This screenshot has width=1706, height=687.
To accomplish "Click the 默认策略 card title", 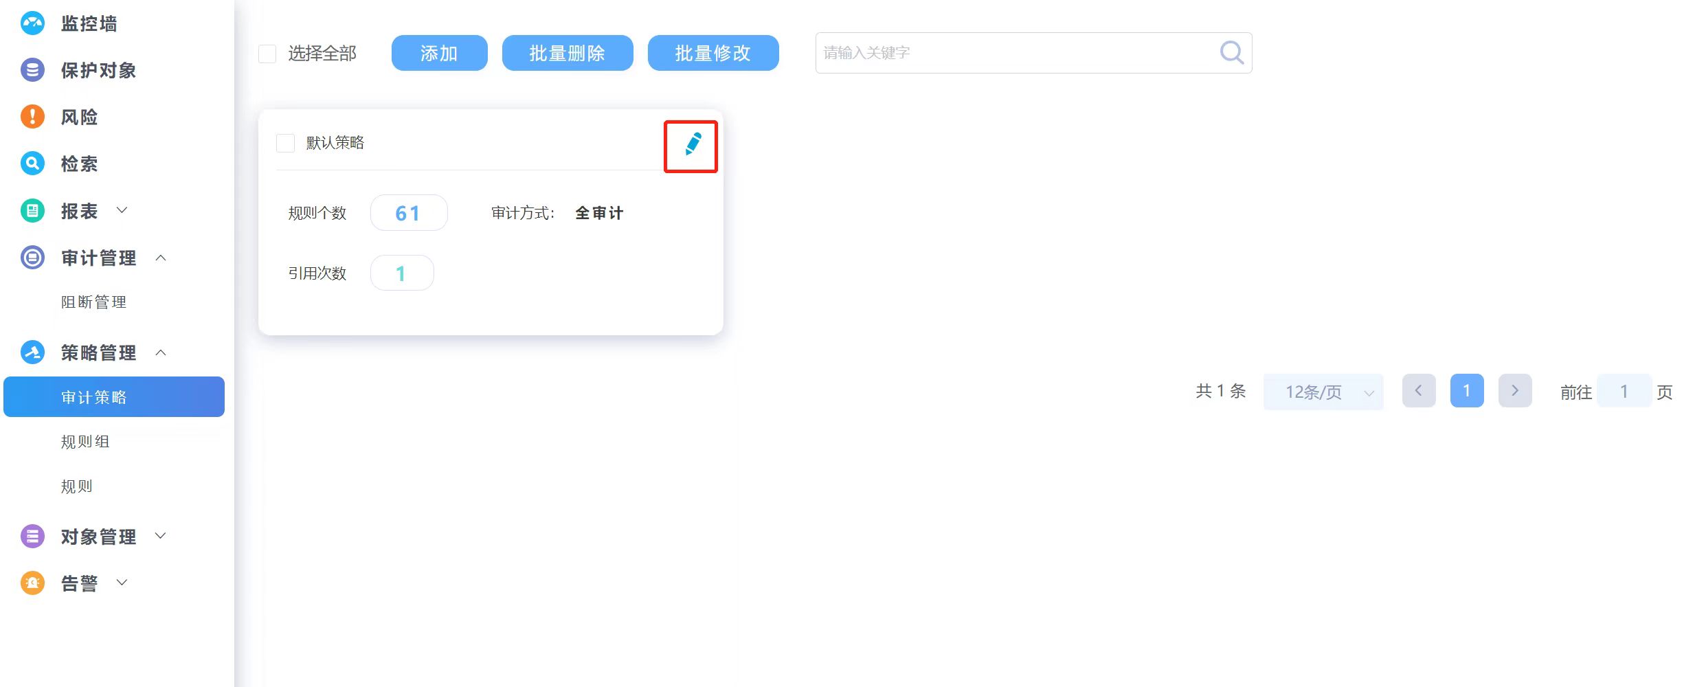I will [x=335, y=143].
